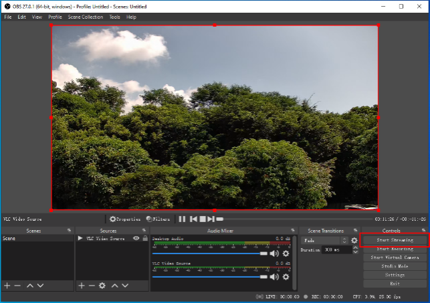
Task: Skip to previous media in playlist
Action: click(x=193, y=219)
